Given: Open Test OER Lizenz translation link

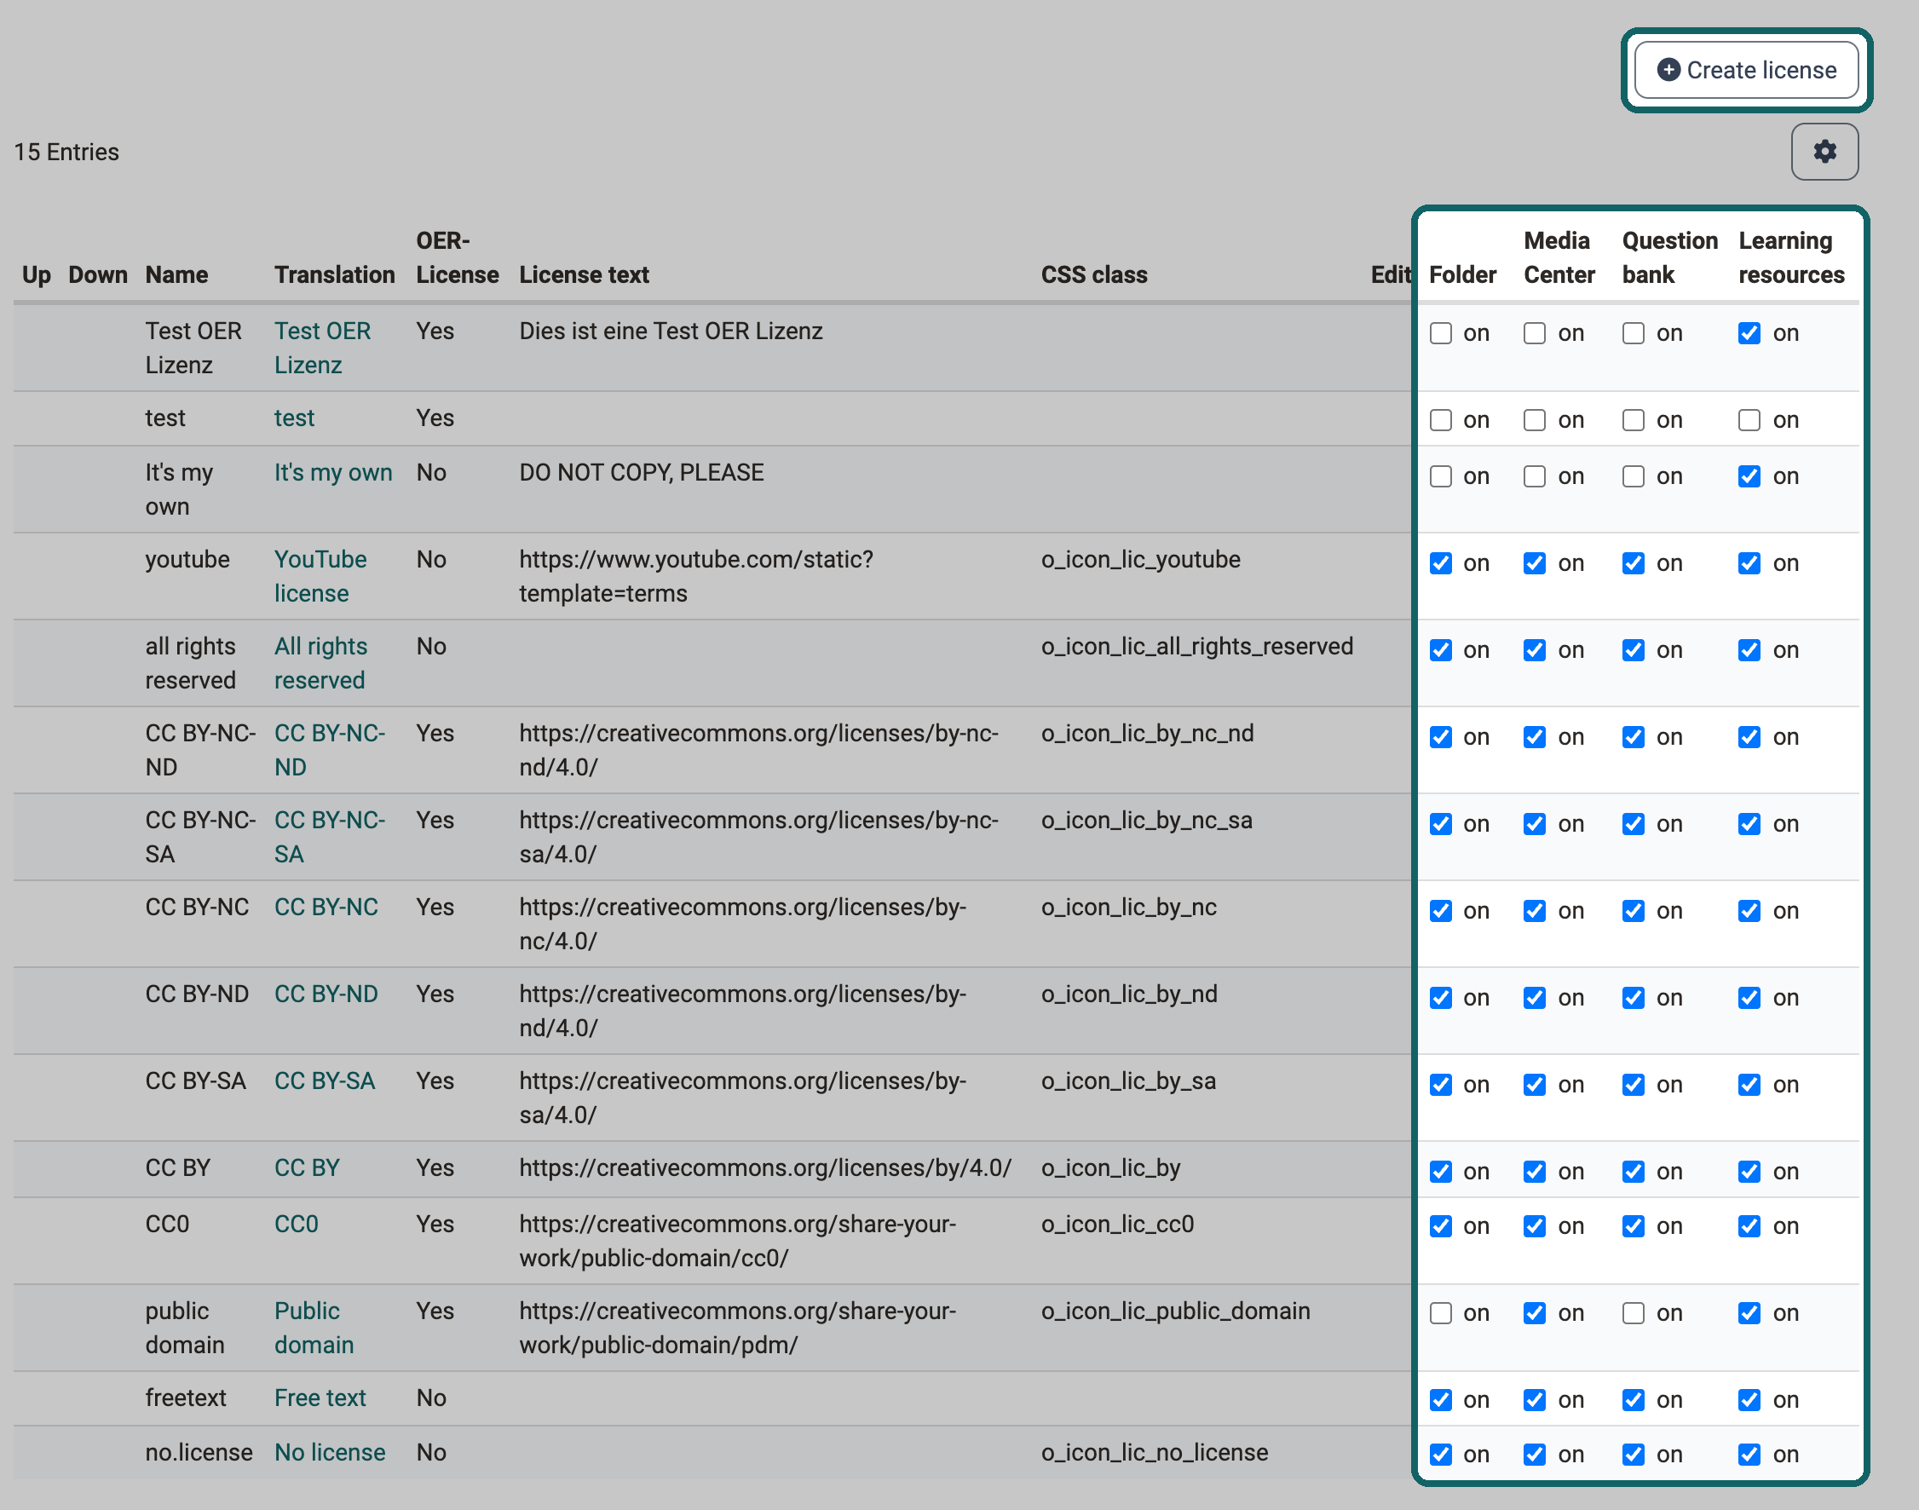Looking at the screenshot, I should pyautogui.click(x=323, y=348).
